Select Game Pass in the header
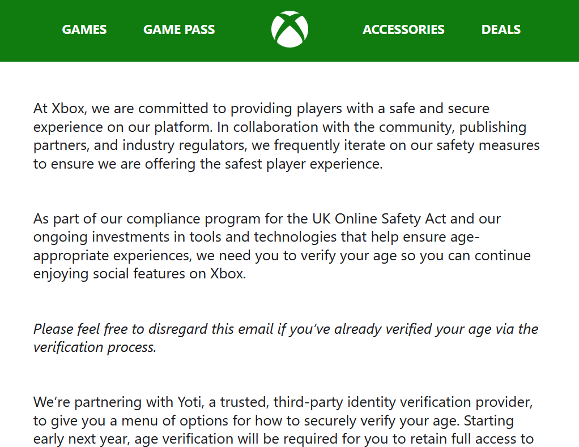Image resolution: width=579 pixels, height=447 pixels. pos(179,29)
